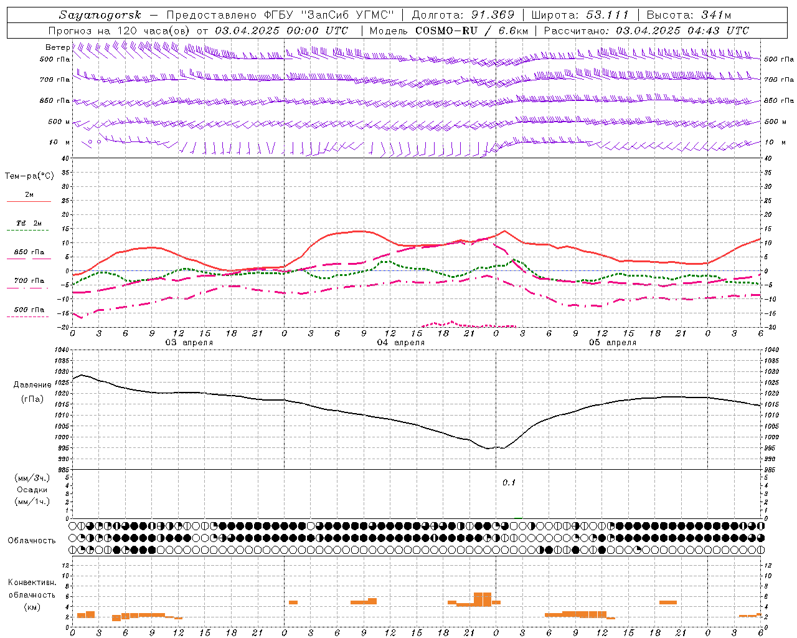Viewport: 797px width, 638px height.
Task: Click the (км) unit label of convective panel
Action: pos(32,607)
